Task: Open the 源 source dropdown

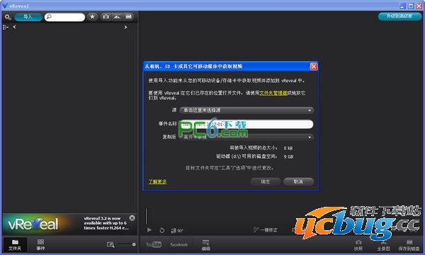Action: click(x=246, y=110)
